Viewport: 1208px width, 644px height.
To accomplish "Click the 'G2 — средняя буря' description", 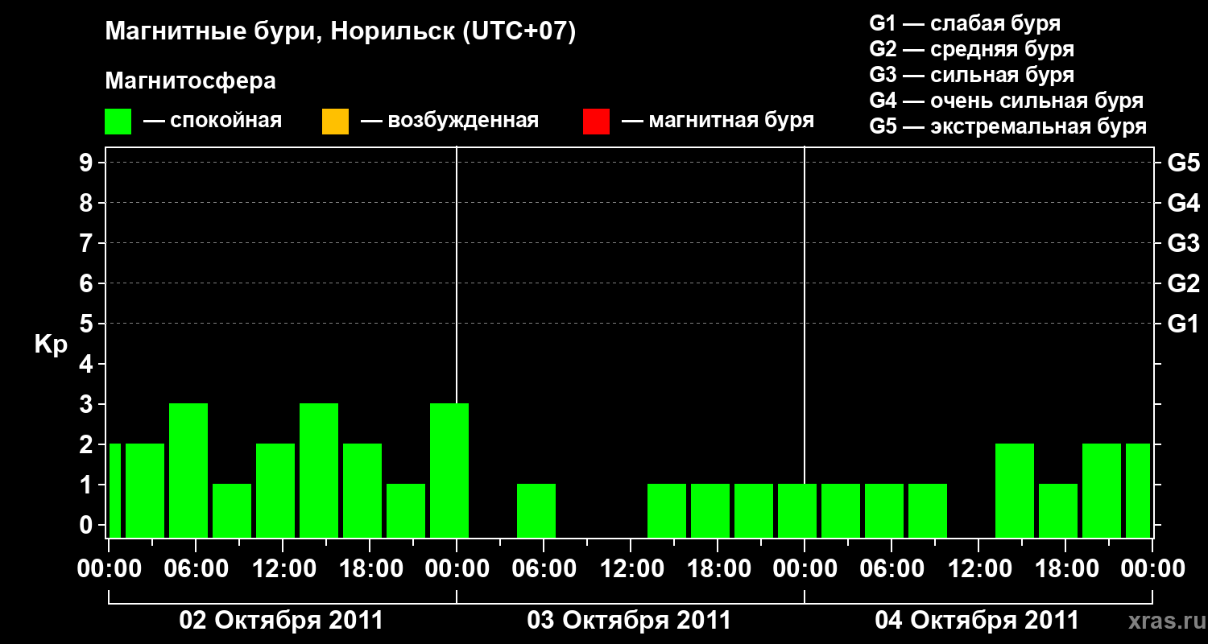I will tap(972, 49).
